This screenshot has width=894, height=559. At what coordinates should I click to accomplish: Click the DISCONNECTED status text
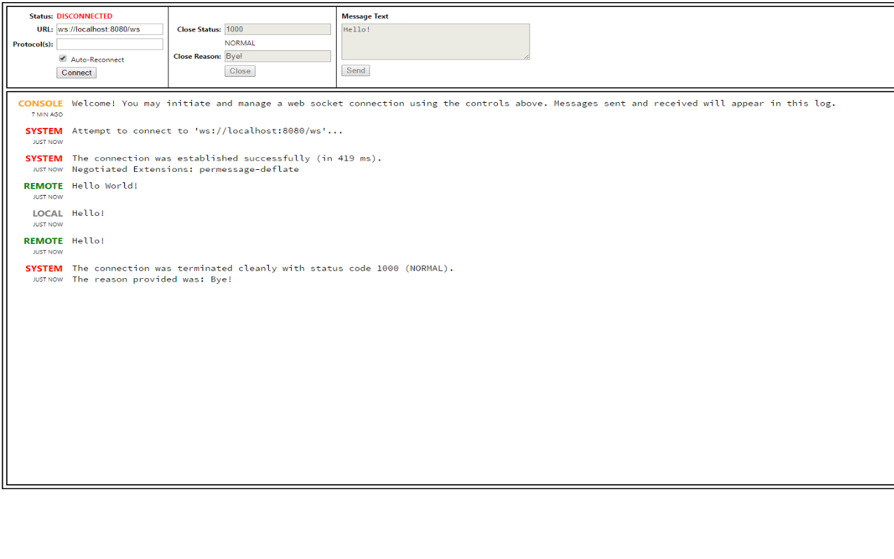tap(85, 16)
